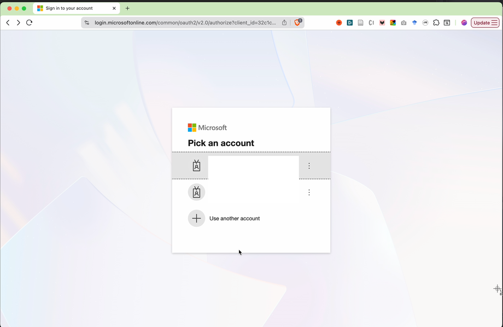
Task: Open the browser profile avatar circle
Action: point(464,22)
